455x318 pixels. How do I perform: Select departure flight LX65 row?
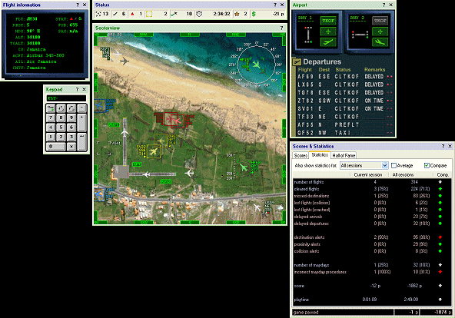tap(345, 84)
